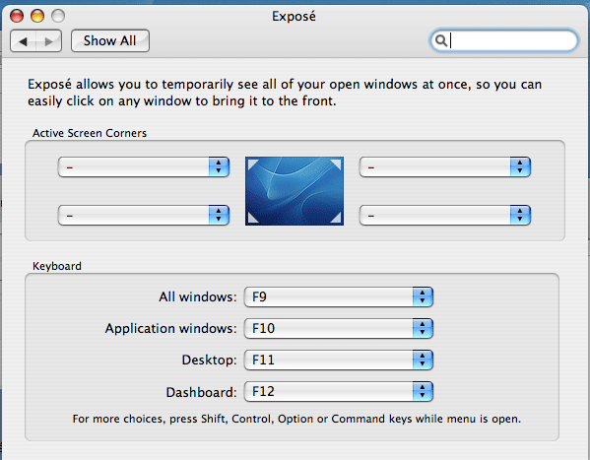Click the top-left corner marker on screen preview
This screenshot has height=460, width=590.
253,164
